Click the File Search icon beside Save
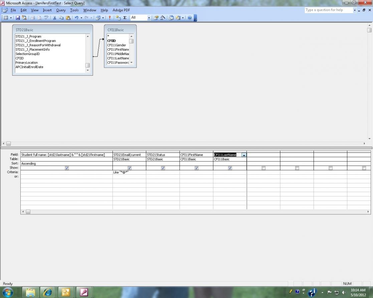373x298 pixels. 24,18
